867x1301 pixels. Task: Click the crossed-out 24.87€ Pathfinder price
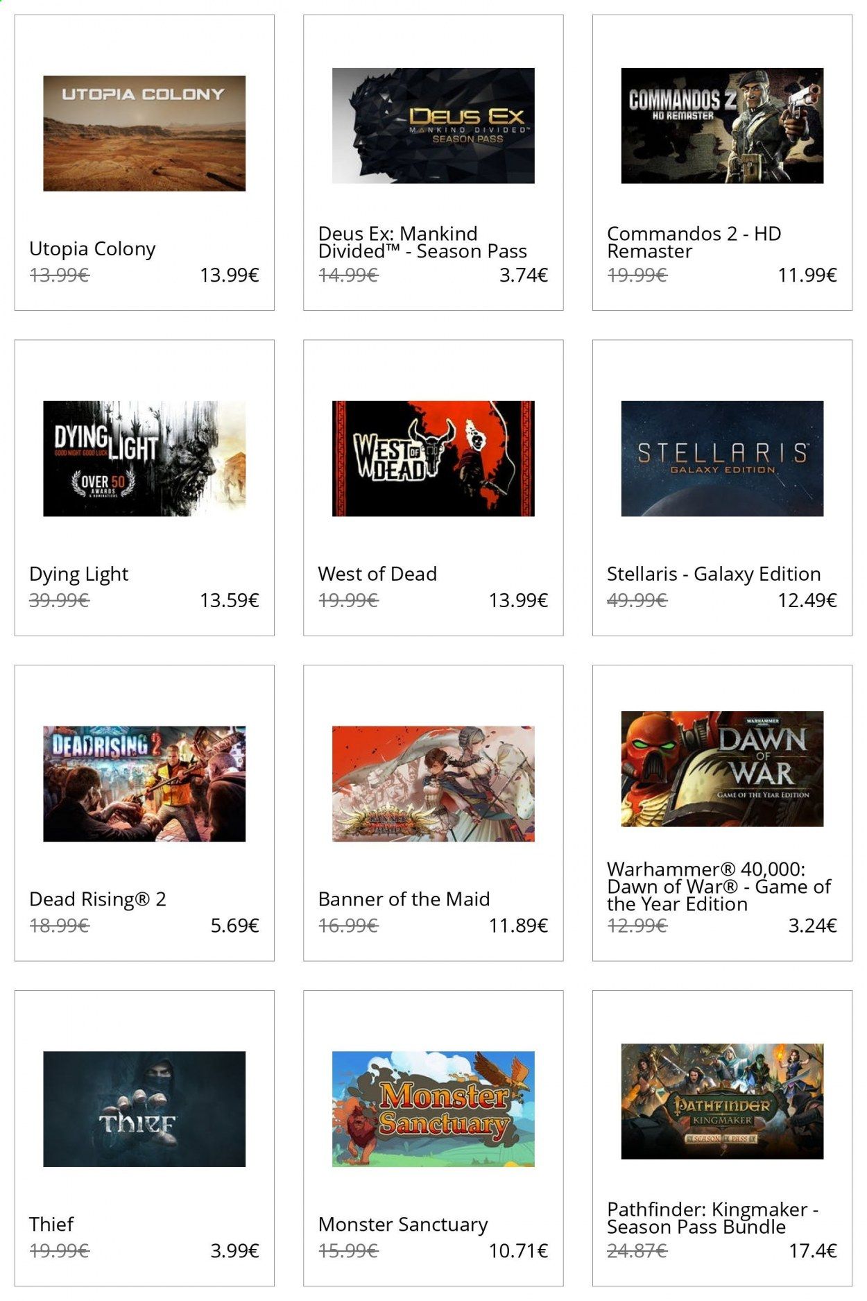pyautogui.click(x=637, y=1251)
